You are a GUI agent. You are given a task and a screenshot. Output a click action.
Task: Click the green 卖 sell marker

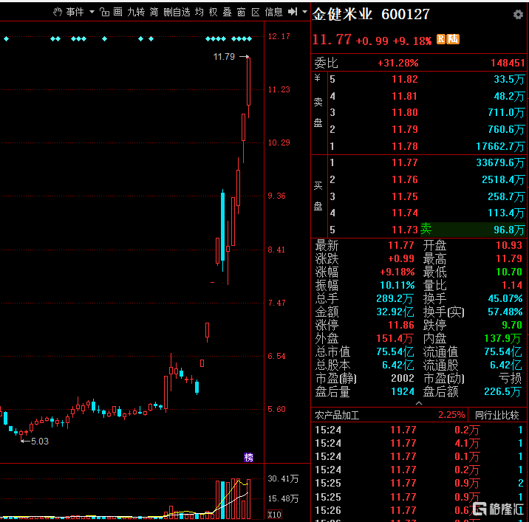point(426,229)
